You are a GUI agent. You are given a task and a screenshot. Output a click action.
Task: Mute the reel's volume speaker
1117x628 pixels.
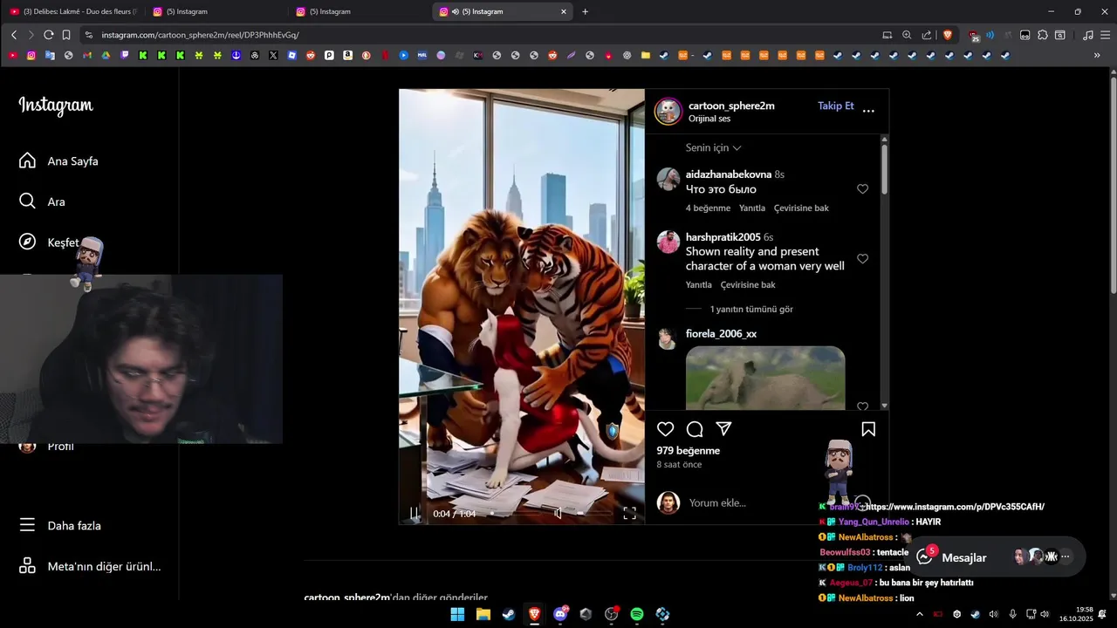tap(558, 513)
